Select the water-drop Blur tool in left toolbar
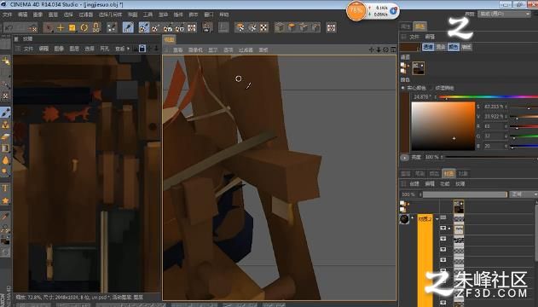 pyautogui.click(x=5, y=160)
